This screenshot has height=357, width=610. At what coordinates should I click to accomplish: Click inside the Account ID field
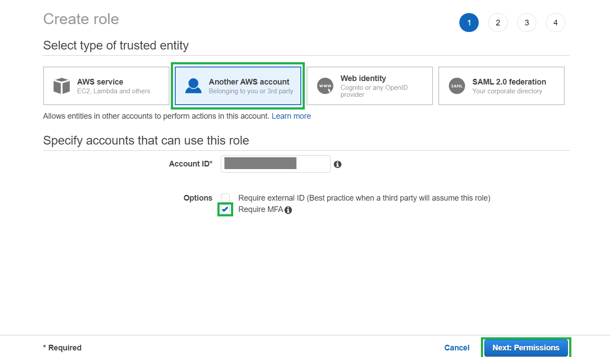coord(275,163)
